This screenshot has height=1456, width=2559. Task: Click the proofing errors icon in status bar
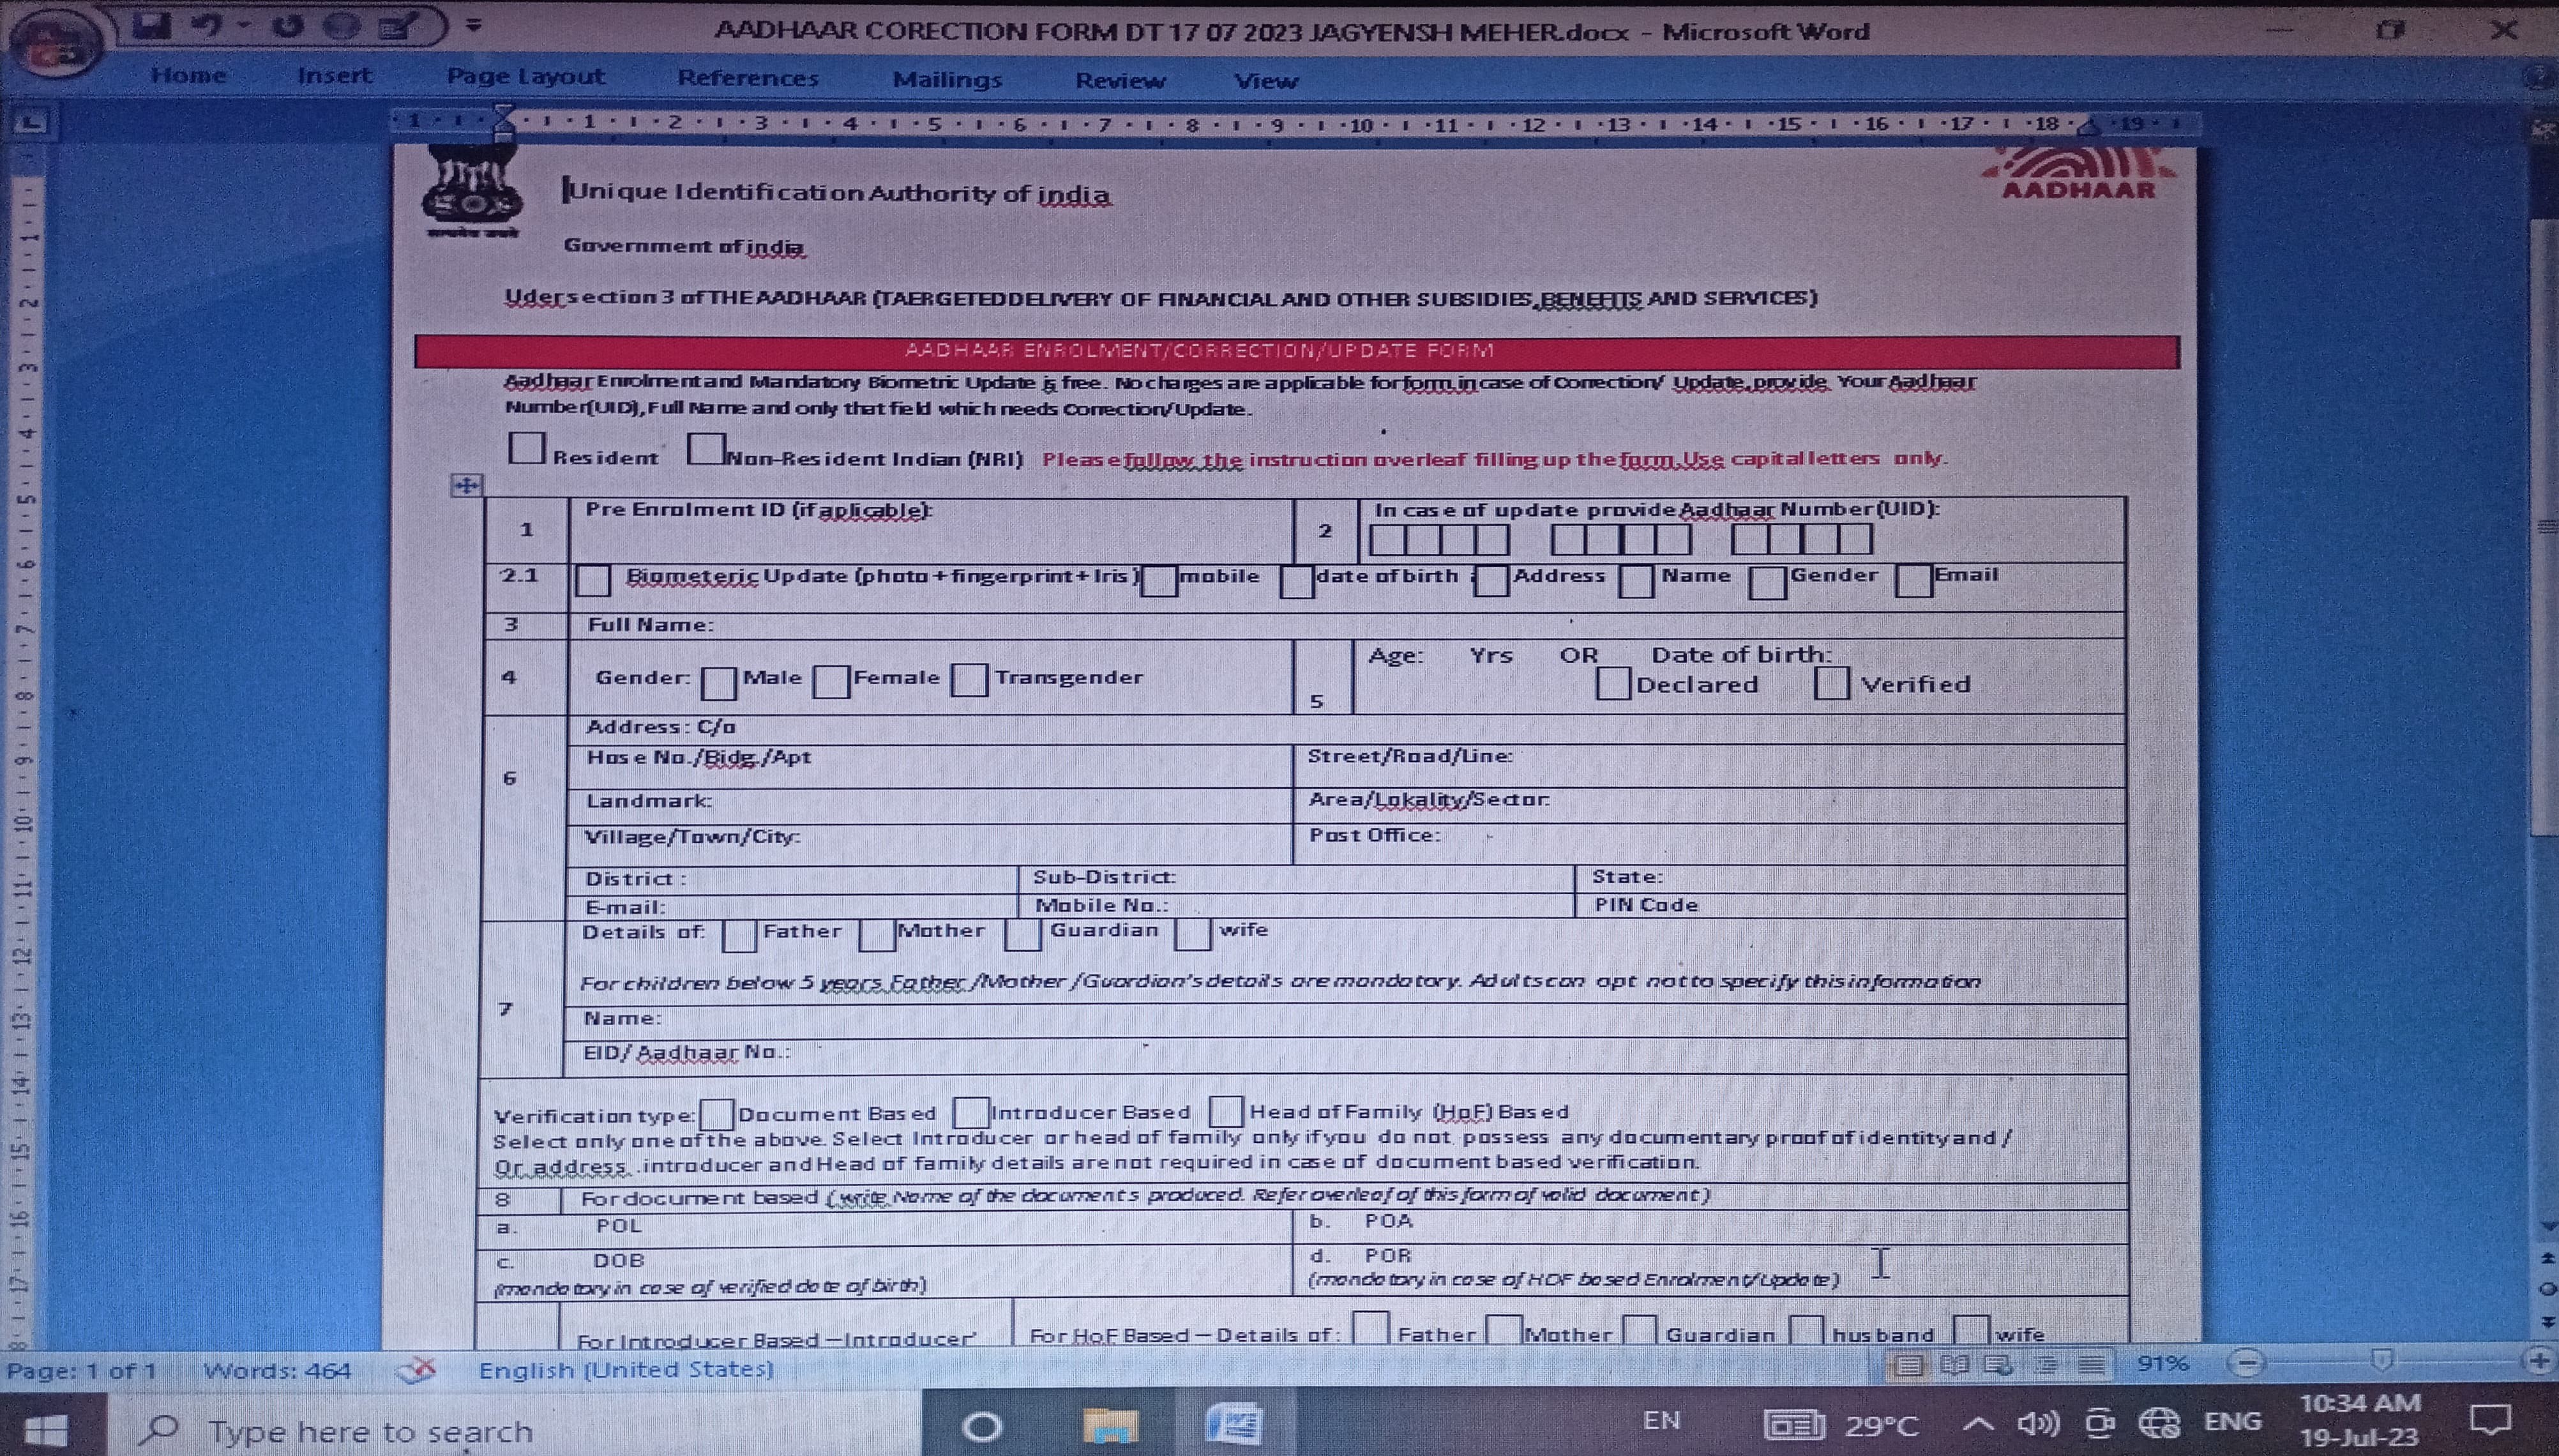click(416, 1370)
